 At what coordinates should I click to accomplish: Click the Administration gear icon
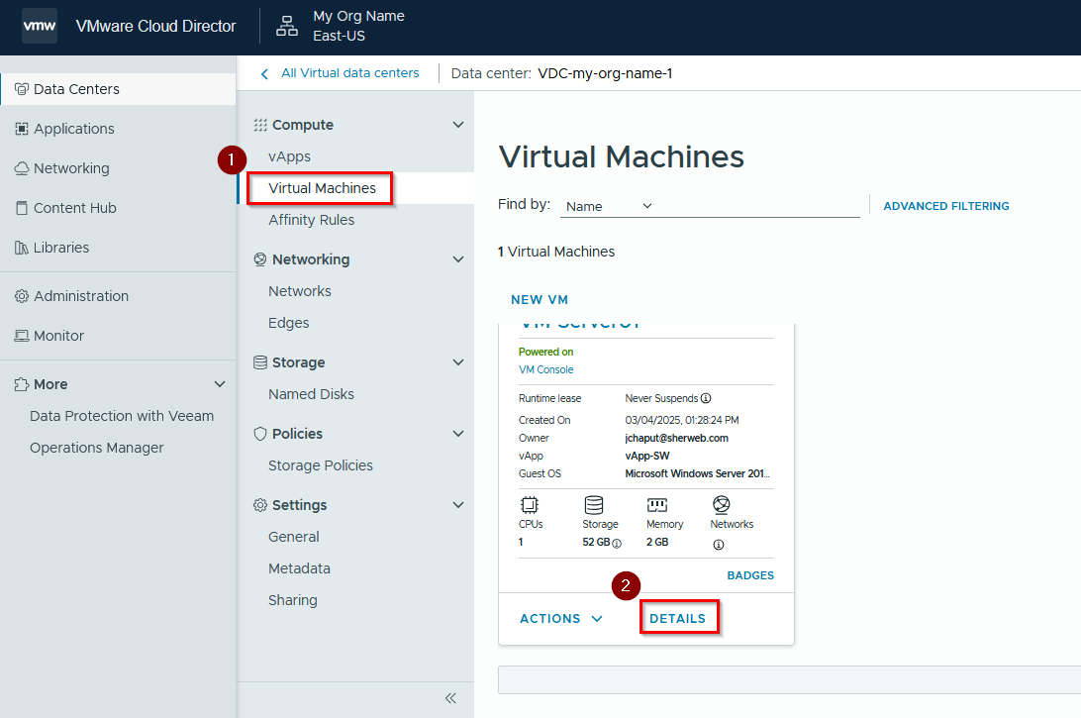[22, 296]
